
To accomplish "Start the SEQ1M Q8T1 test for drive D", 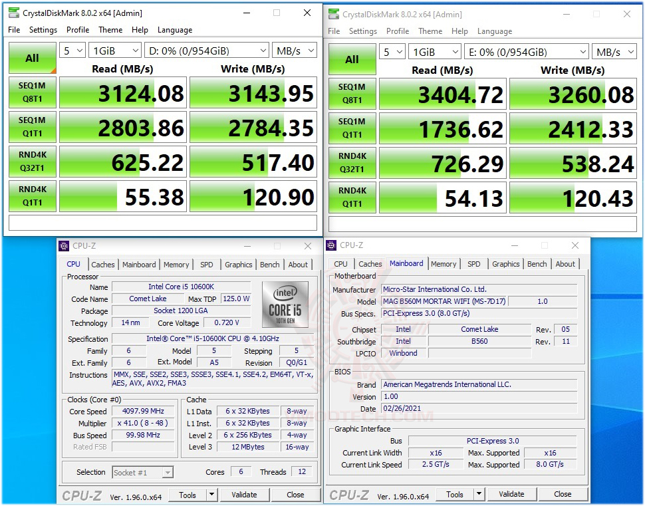I will 32,93.
